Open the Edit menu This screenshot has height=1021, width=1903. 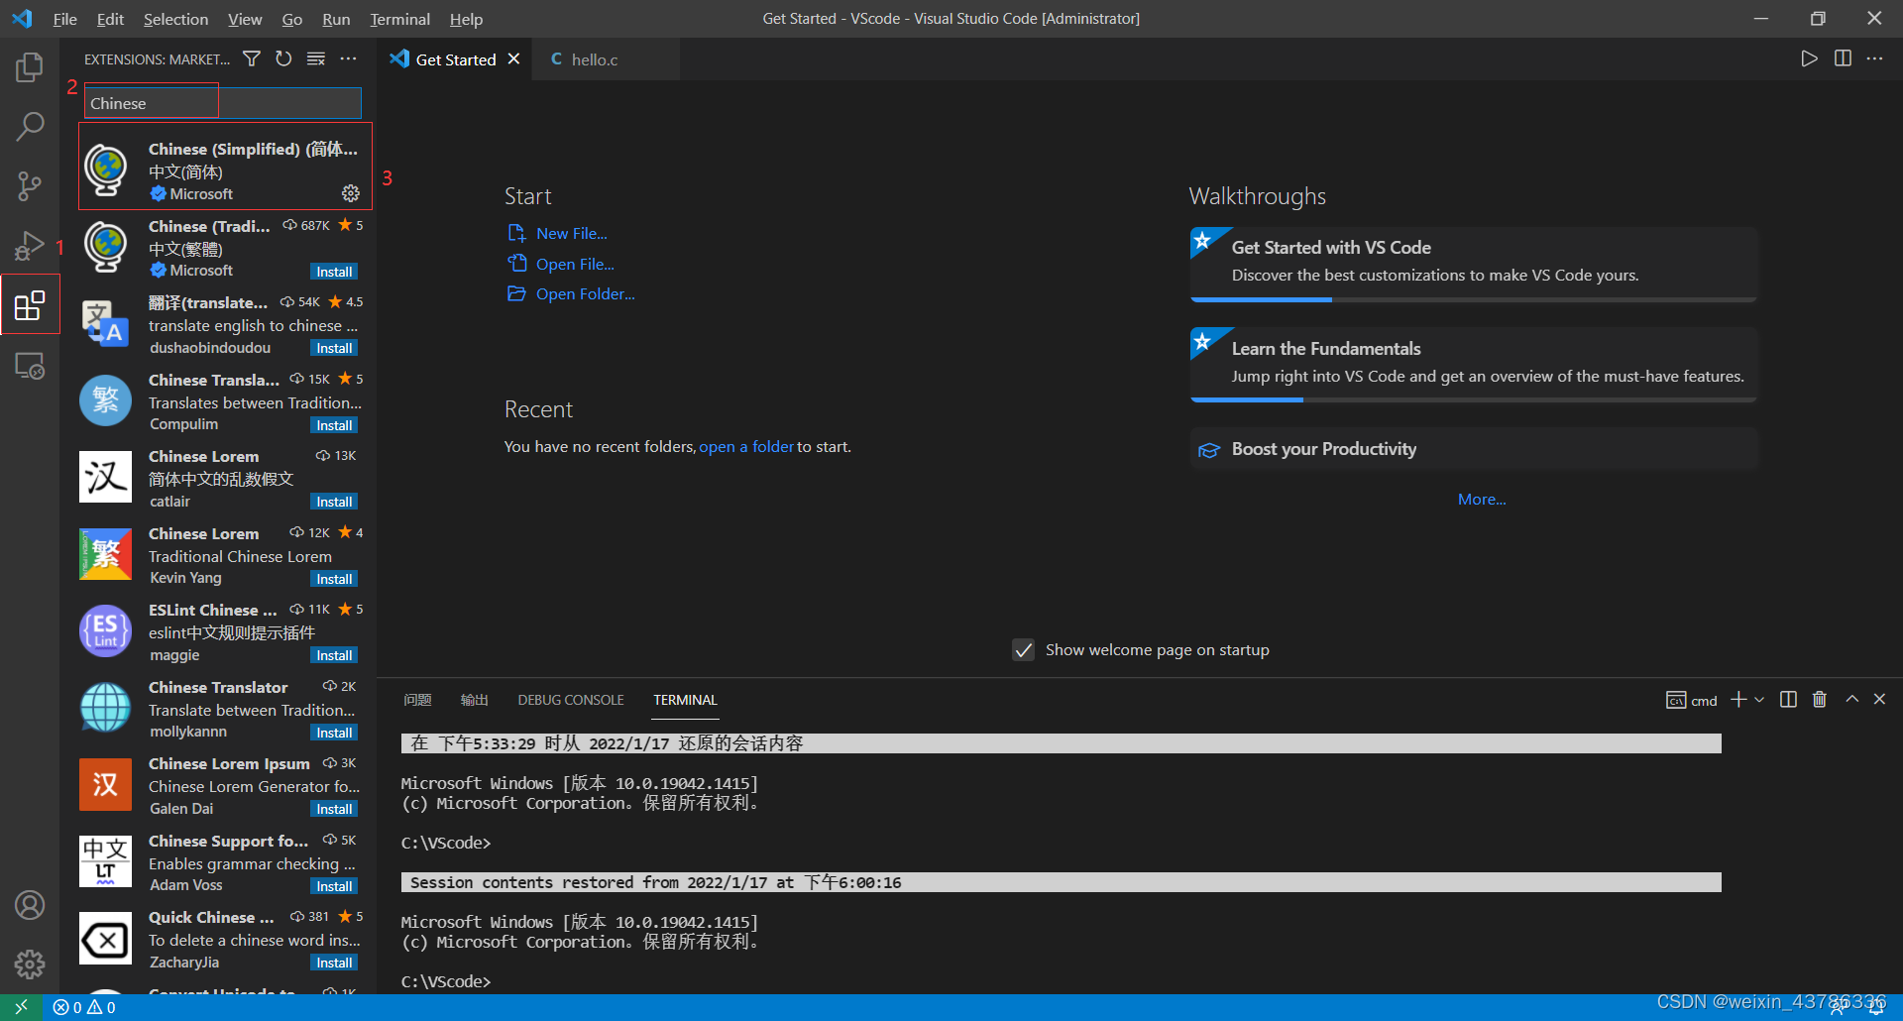tap(110, 19)
